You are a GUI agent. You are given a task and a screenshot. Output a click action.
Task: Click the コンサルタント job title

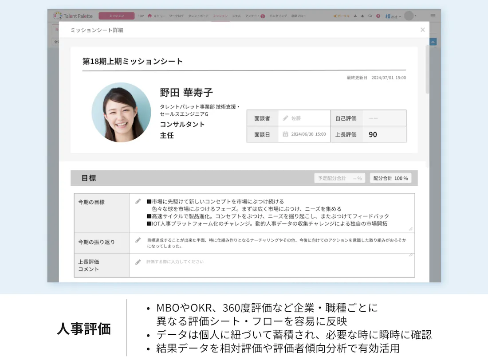(x=182, y=124)
